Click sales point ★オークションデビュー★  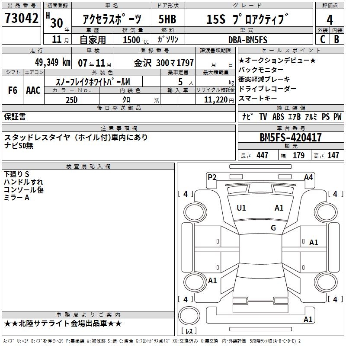point(277,60)
